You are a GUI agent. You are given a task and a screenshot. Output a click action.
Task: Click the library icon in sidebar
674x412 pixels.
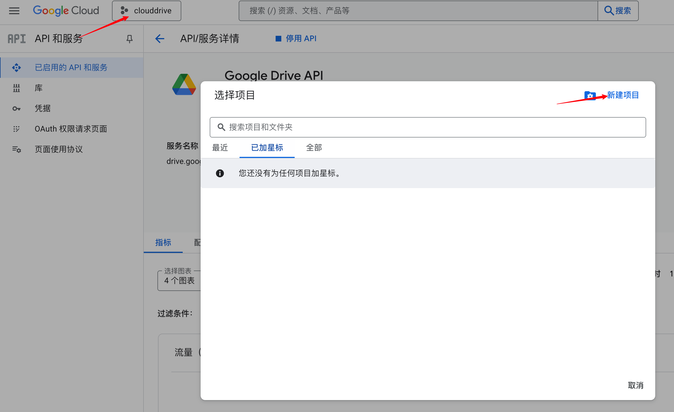(16, 88)
